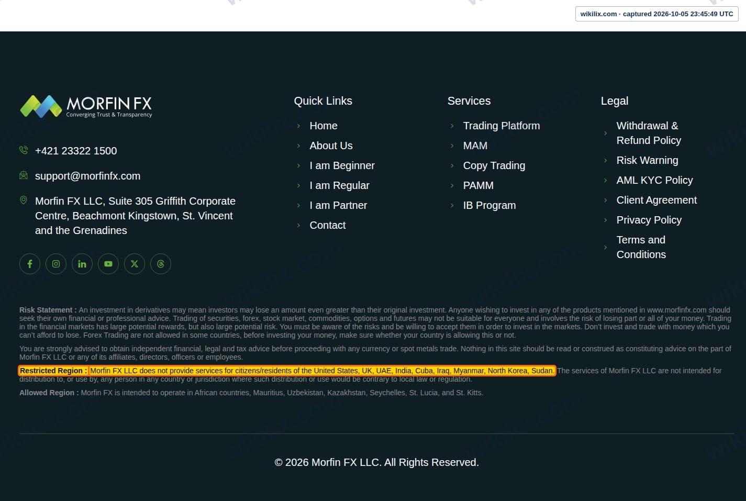Open the YouTube social icon
The height and width of the screenshot is (501, 746).
click(108, 264)
